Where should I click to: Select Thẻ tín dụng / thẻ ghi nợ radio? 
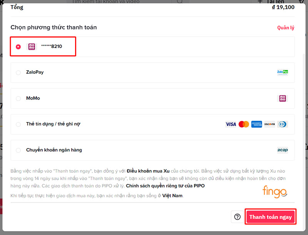tap(18, 124)
